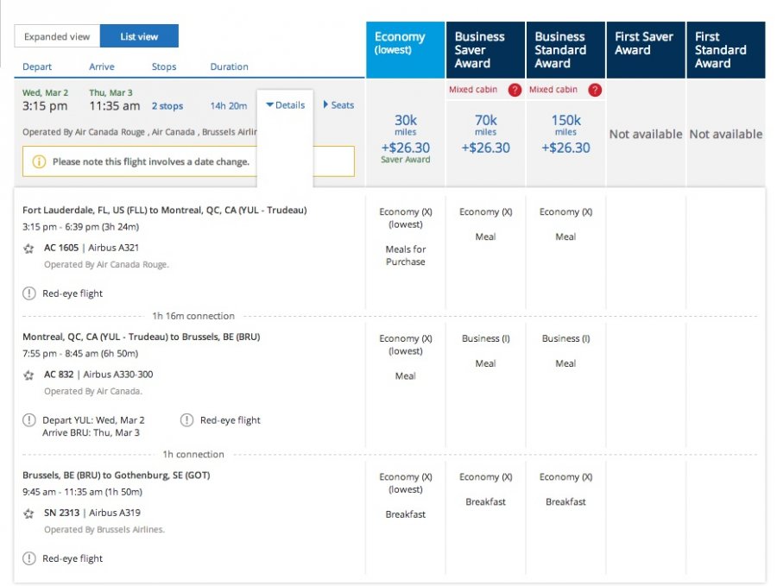Expand the Seats option
The image size is (777, 586).
pos(338,105)
